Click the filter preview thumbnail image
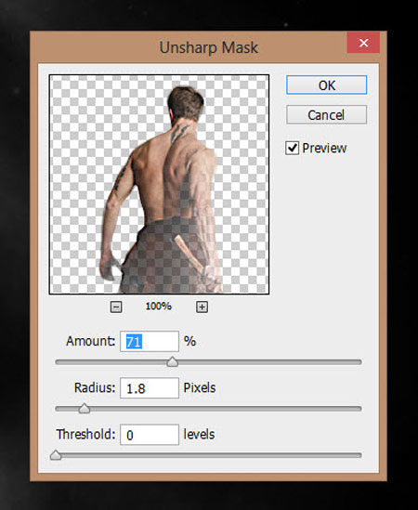Image resolution: width=418 pixels, height=510 pixels. coord(159,185)
